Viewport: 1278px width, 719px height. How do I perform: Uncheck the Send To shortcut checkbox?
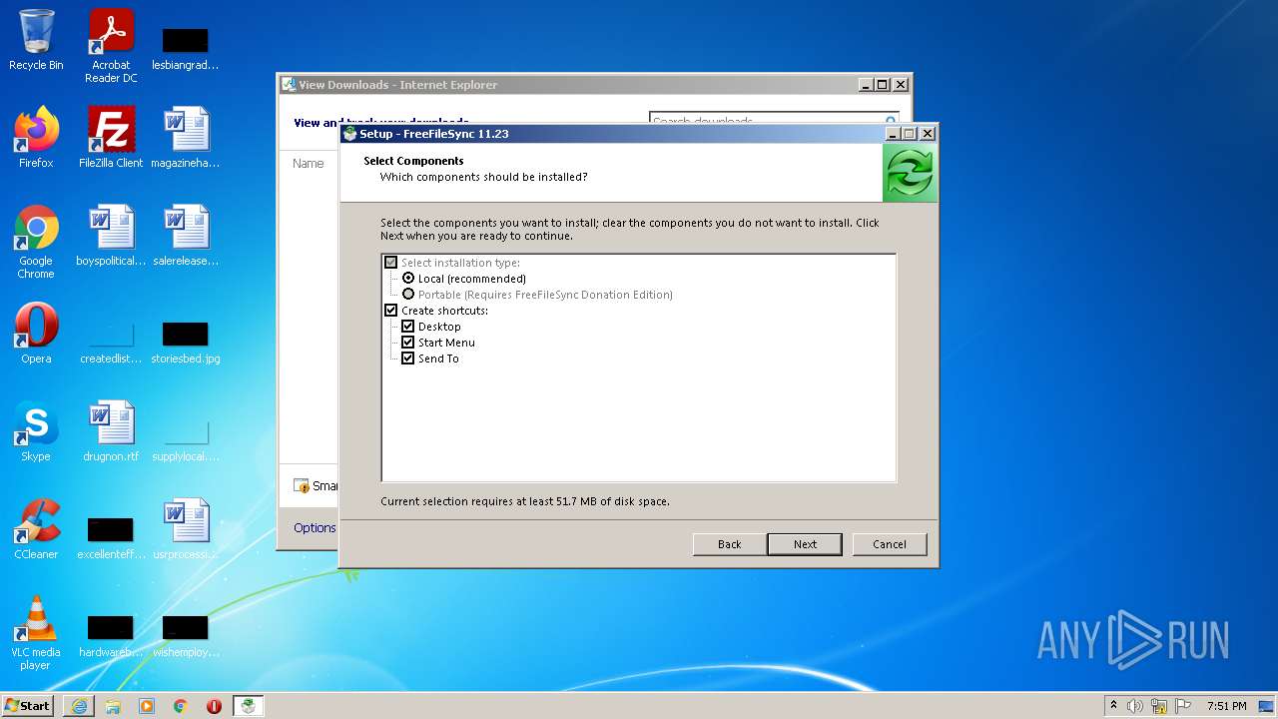[407, 359]
